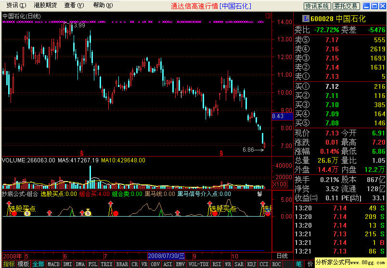Click the second money bag icon in indicator panel
Image resolution: width=387 pixels, height=268 pixels.
[x=88, y=212]
